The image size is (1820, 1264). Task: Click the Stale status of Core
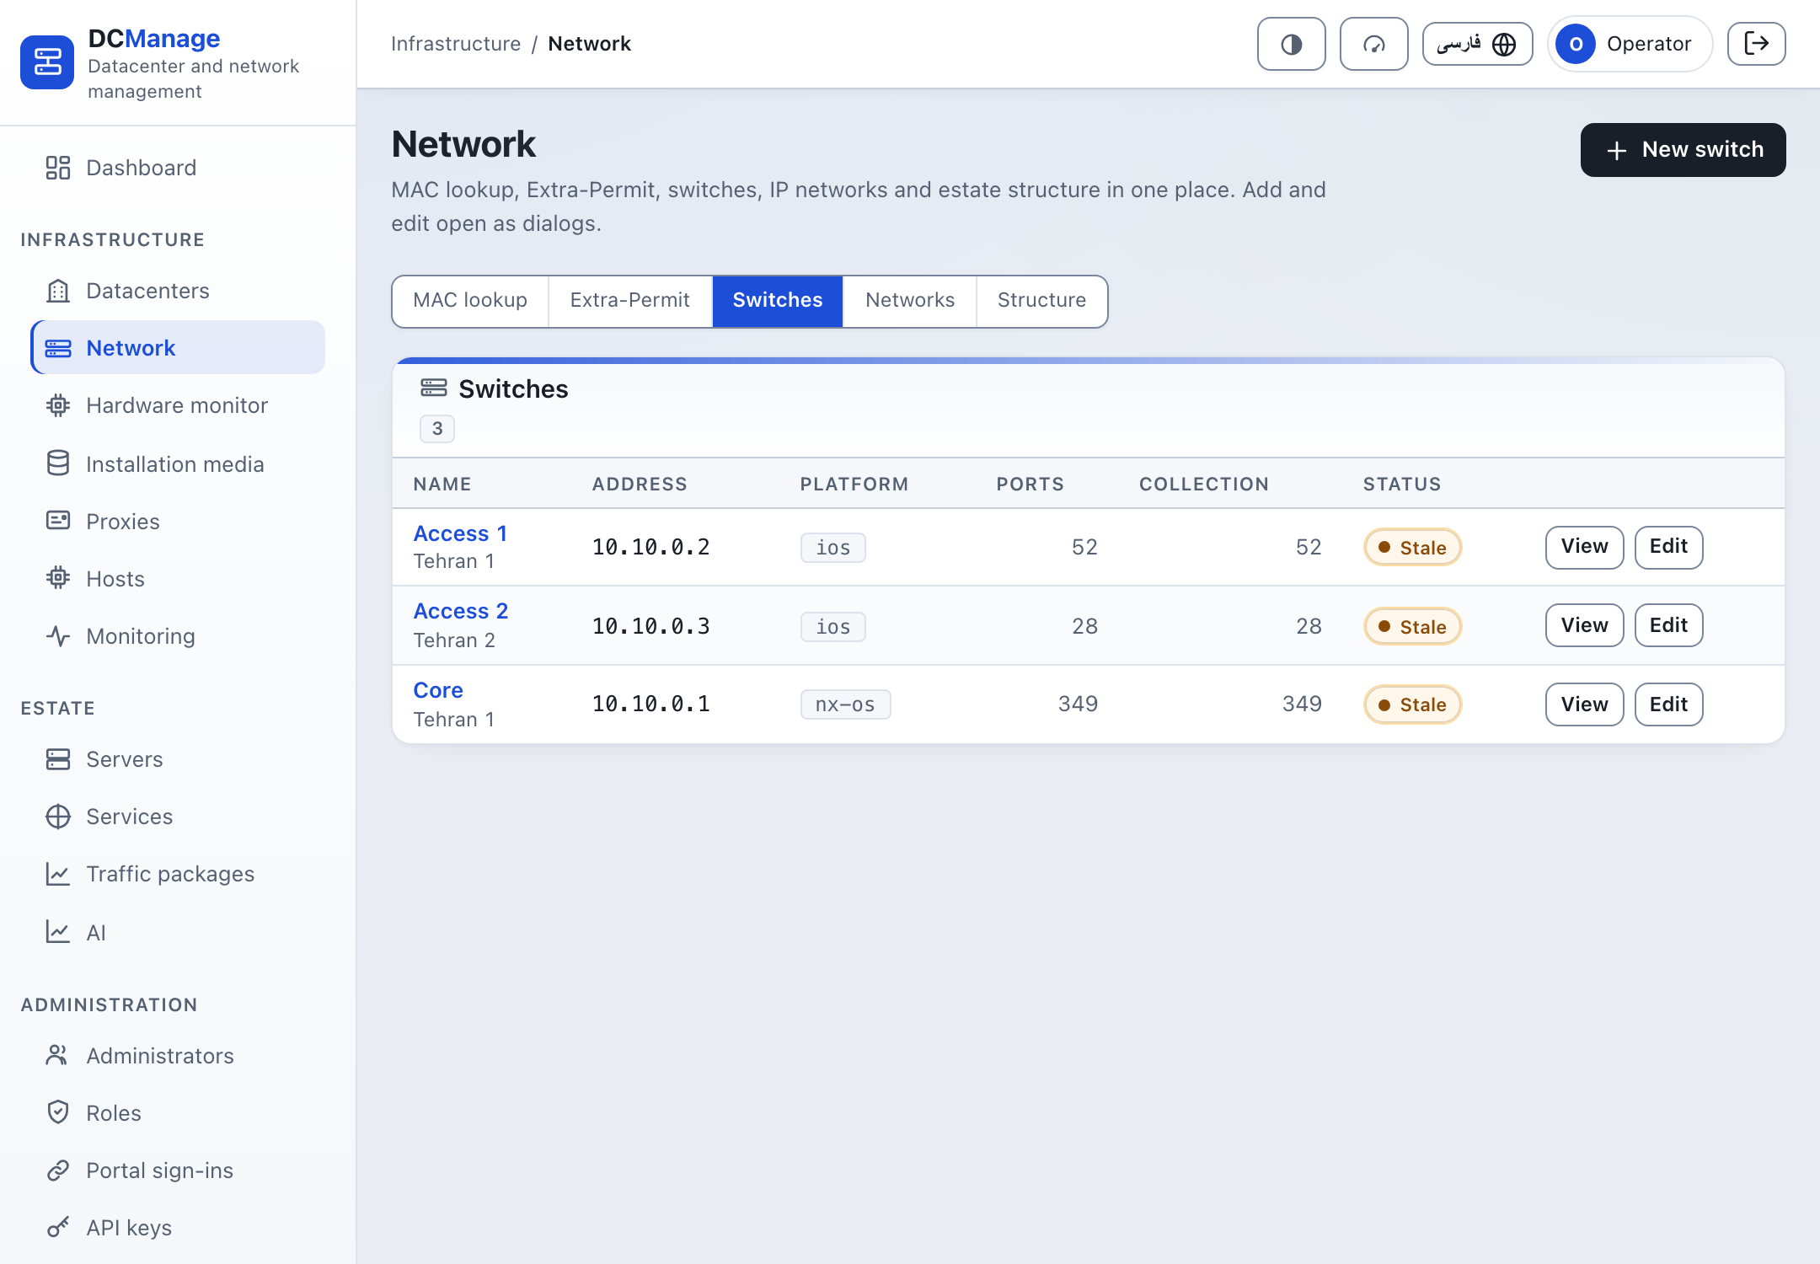coord(1412,704)
